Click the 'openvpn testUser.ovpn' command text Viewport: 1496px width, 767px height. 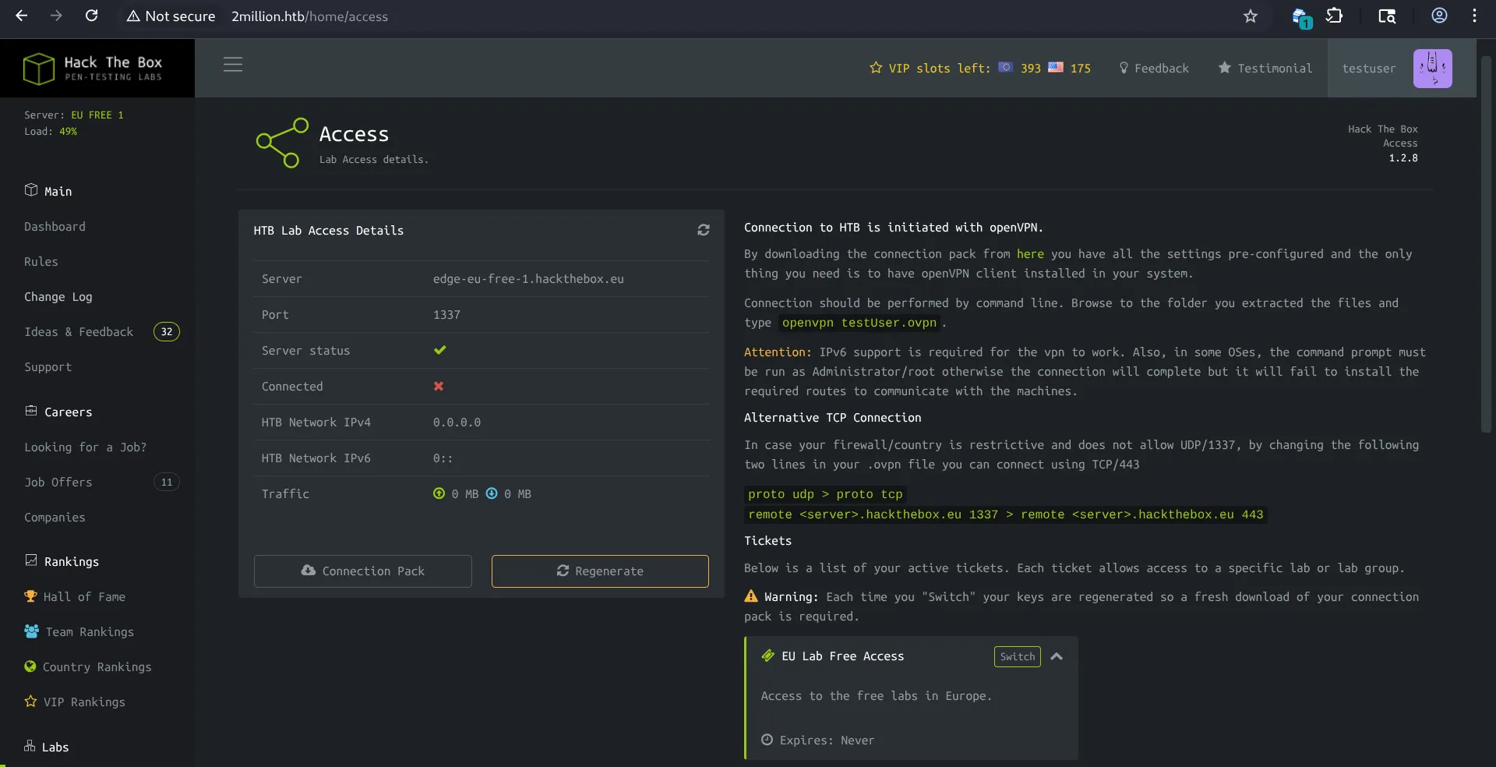coord(859,322)
